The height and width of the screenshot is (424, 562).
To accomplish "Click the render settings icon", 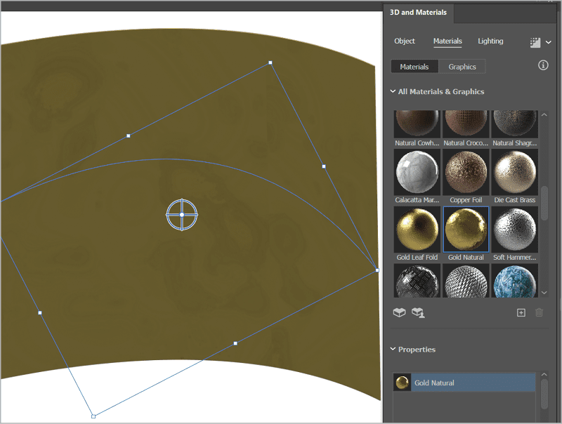I will pos(535,42).
